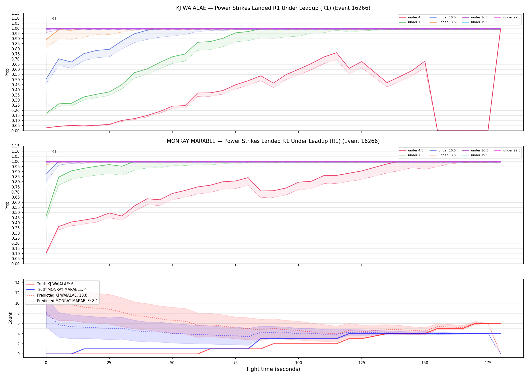Click the 0.50 tick in KJ WAIALAE chart
Viewport: 529px width, 378px height.
(16, 80)
